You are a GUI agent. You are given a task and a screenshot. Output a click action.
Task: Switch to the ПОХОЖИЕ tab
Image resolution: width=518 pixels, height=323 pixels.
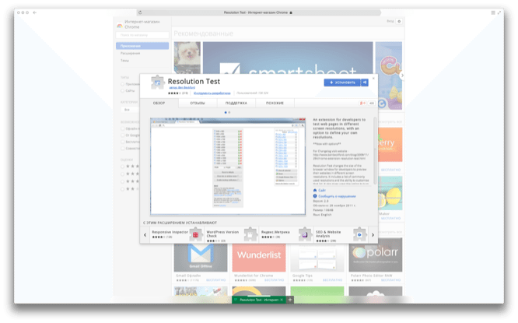(275, 104)
